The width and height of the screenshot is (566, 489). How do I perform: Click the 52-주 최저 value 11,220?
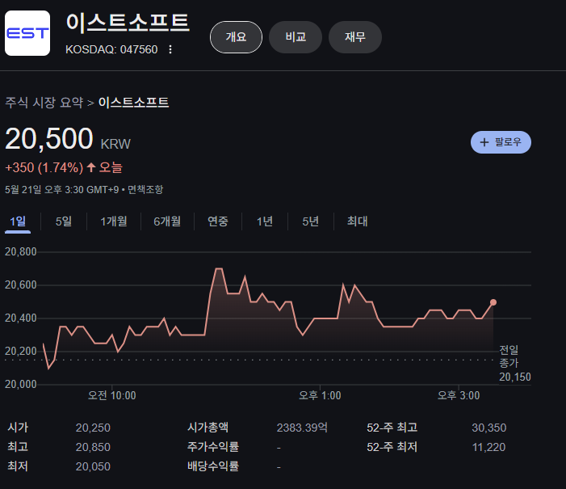[488, 448]
